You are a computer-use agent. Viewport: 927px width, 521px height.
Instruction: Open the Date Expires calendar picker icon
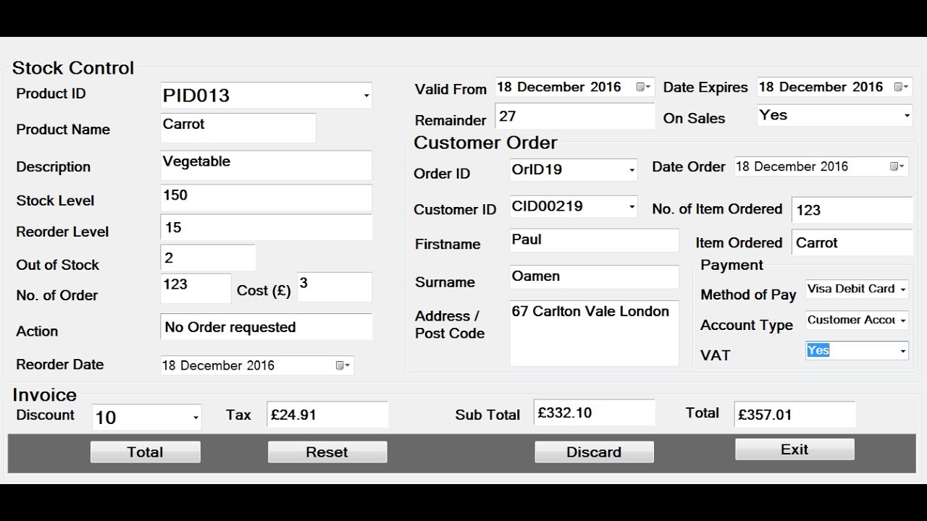point(901,87)
